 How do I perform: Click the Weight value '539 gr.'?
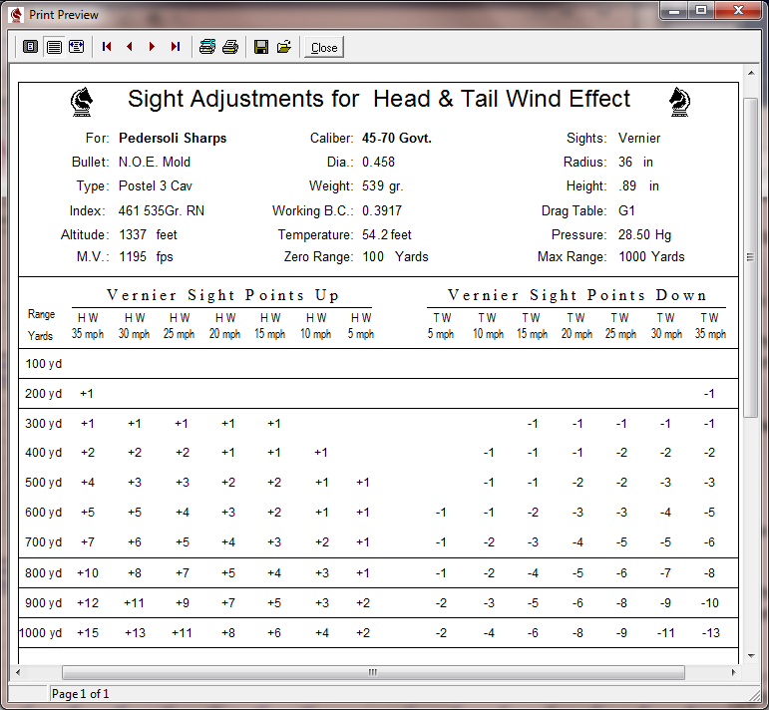click(383, 186)
